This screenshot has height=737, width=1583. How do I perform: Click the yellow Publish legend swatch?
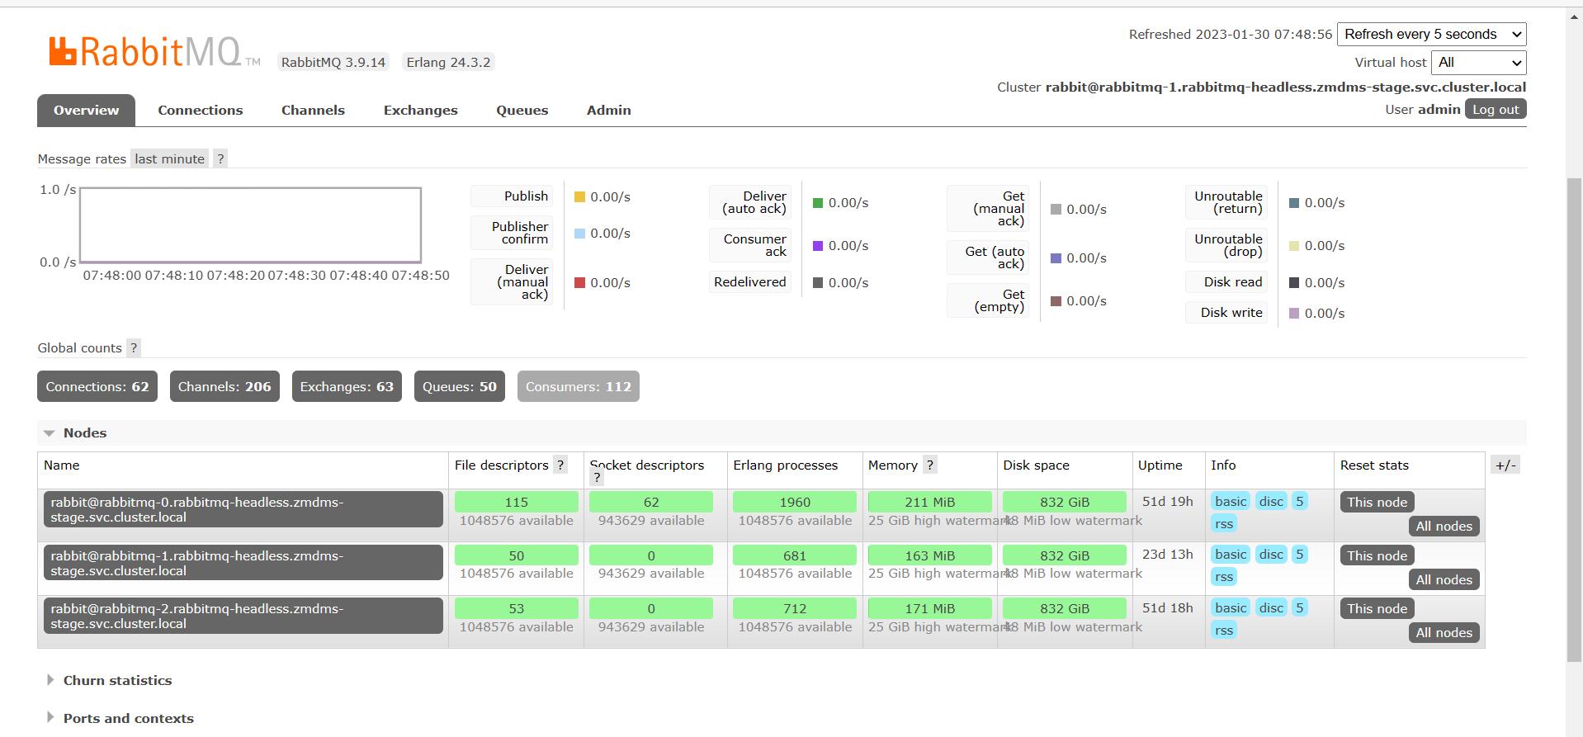[579, 196]
